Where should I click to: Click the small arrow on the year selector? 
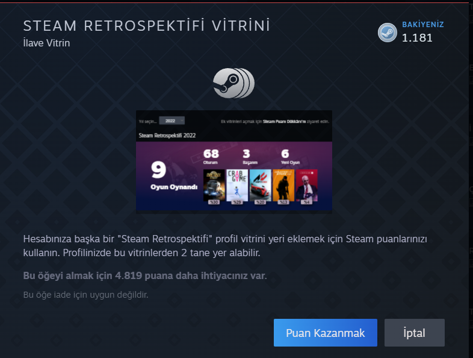[182, 121]
